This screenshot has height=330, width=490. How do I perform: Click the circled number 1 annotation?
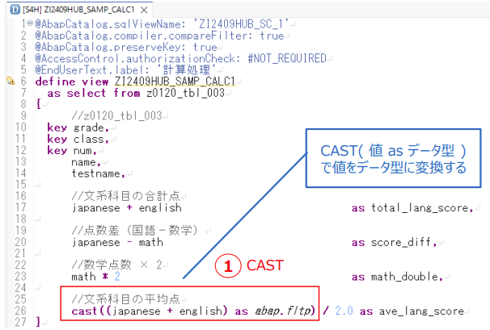[228, 266]
